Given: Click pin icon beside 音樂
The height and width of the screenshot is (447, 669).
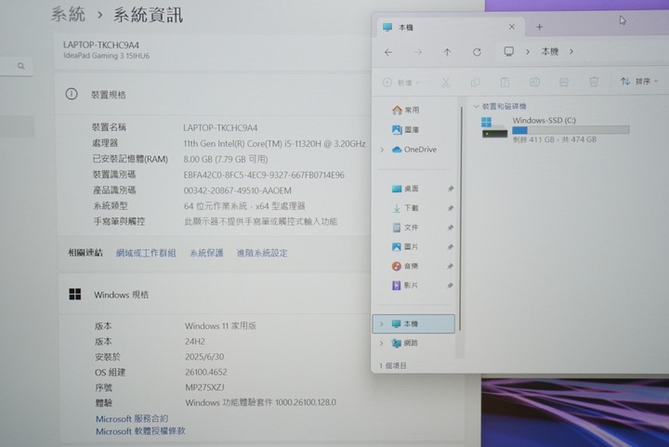Looking at the screenshot, I should tap(450, 266).
